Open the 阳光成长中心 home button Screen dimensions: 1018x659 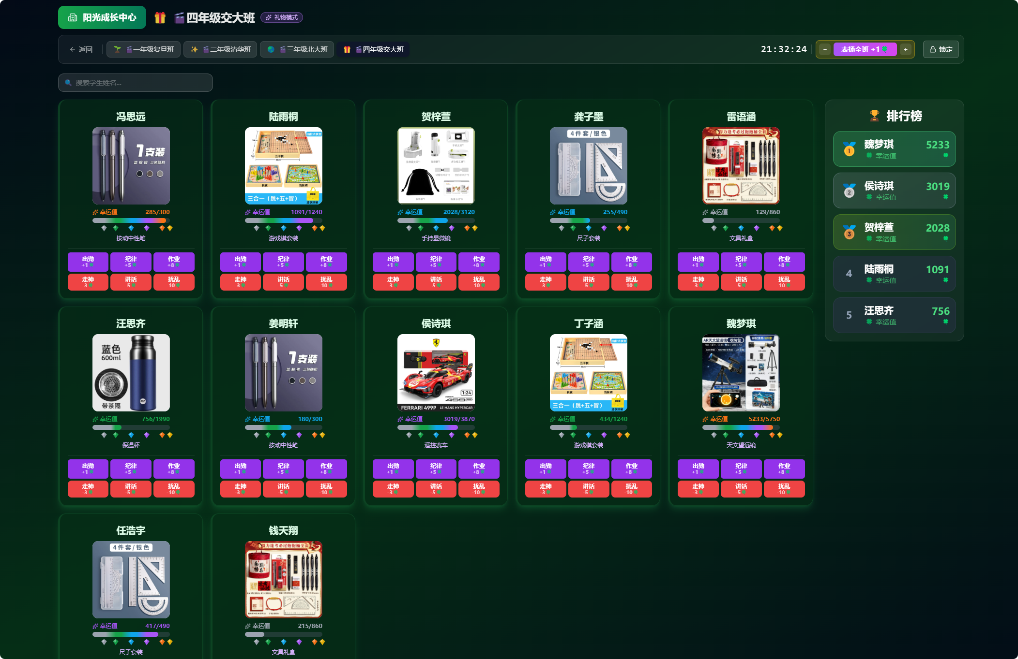tap(102, 17)
